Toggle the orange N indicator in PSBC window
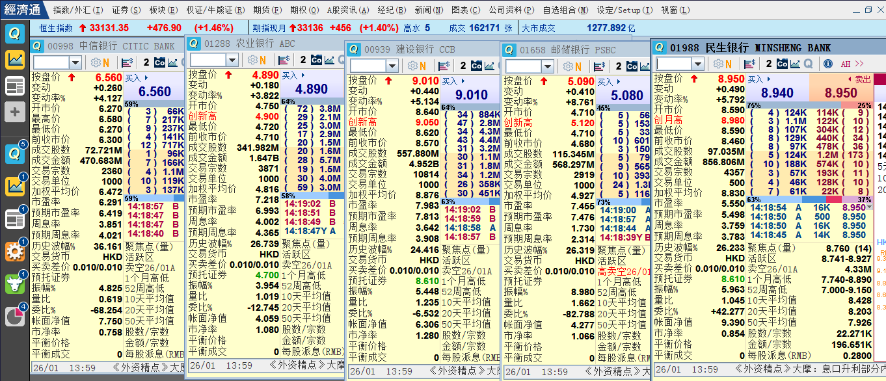This screenshot has width=886, height=381. pos(578,66)
